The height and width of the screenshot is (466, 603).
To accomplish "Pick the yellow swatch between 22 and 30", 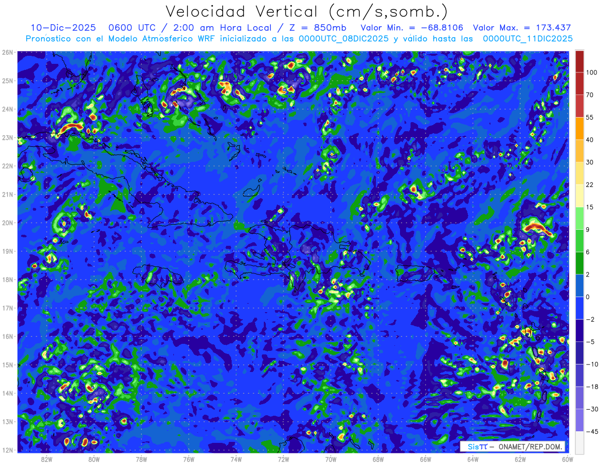I will tap(580, 173).
